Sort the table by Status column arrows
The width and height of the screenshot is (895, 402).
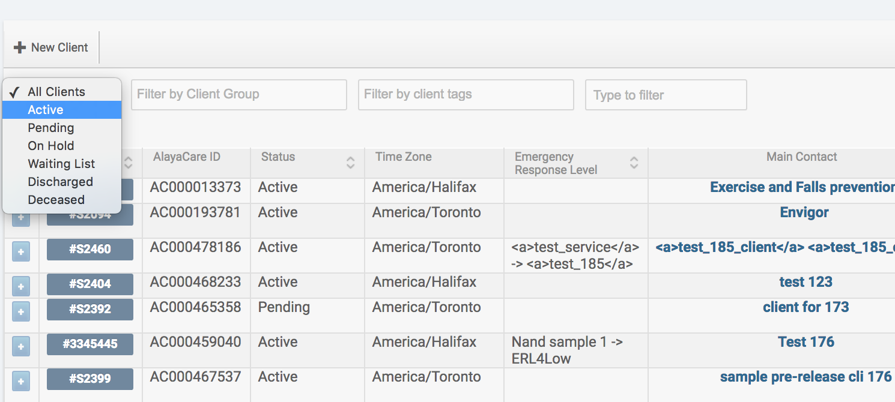tap(351, 163)
